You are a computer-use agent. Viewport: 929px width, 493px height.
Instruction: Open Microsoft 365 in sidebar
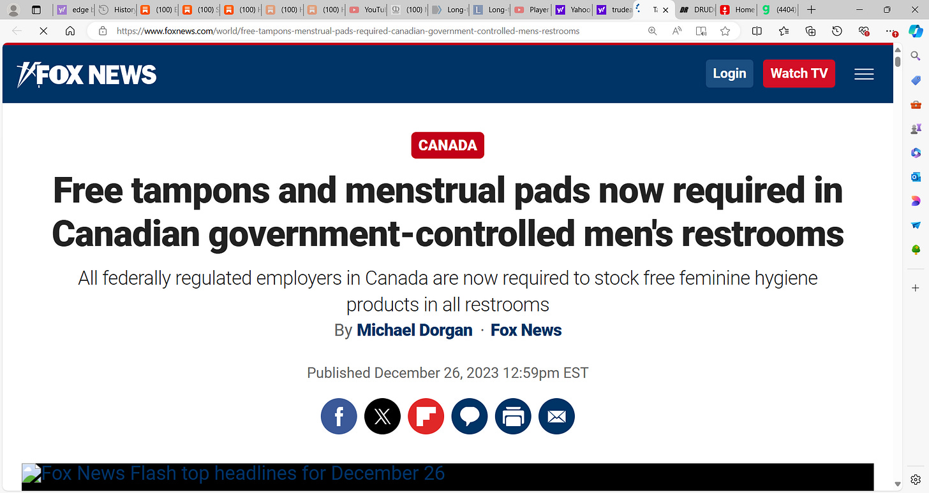(916, 153)
